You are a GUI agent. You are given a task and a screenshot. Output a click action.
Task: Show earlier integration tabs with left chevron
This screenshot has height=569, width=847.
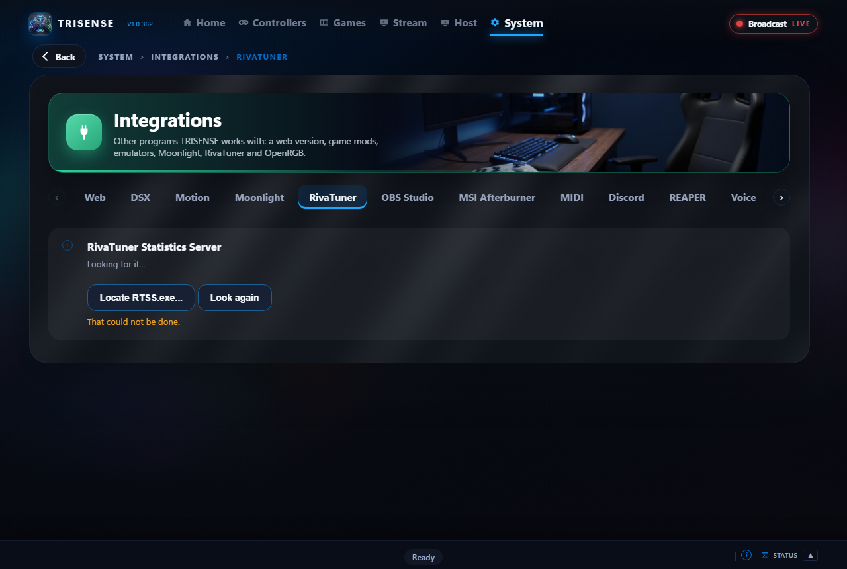[x=57, y=197]
